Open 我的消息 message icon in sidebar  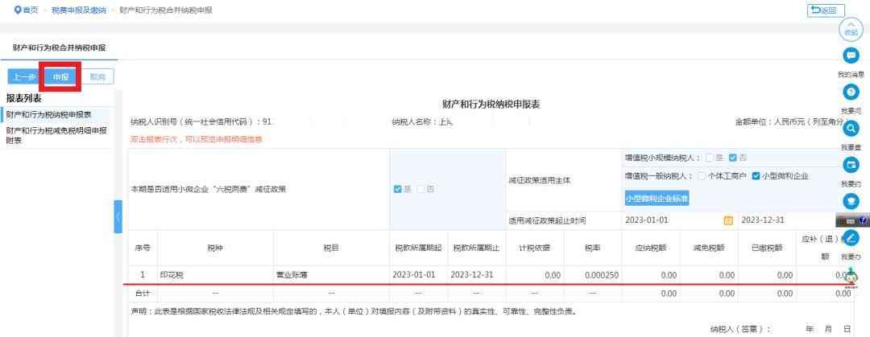click(851, 56)
